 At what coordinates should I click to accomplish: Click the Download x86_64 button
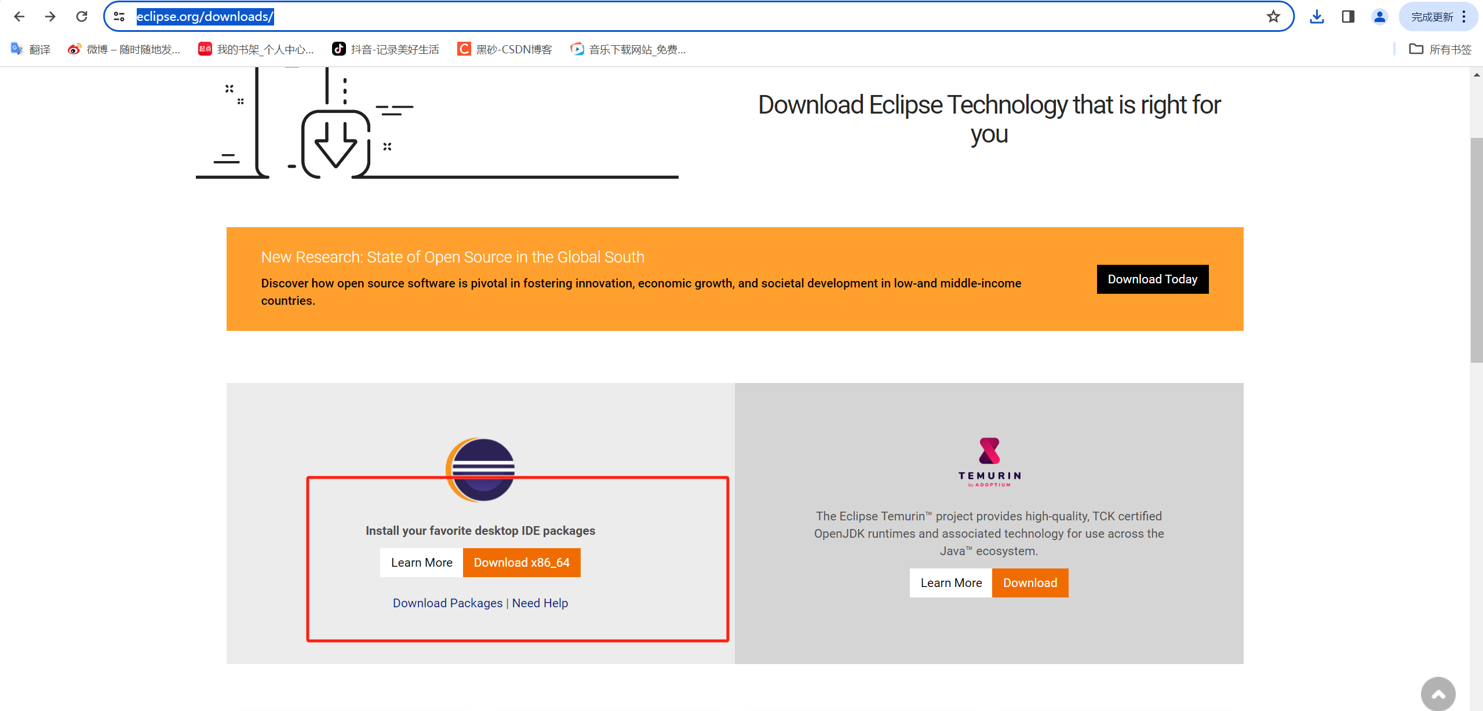522,563
